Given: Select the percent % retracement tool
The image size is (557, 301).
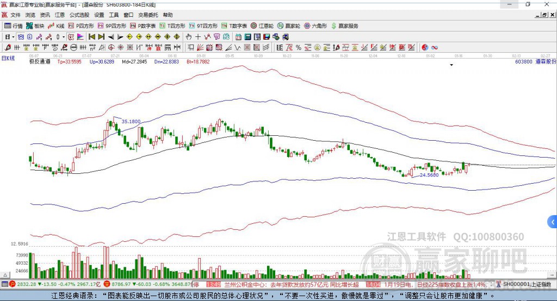Looking at the screenshot, I should point(299,47).
